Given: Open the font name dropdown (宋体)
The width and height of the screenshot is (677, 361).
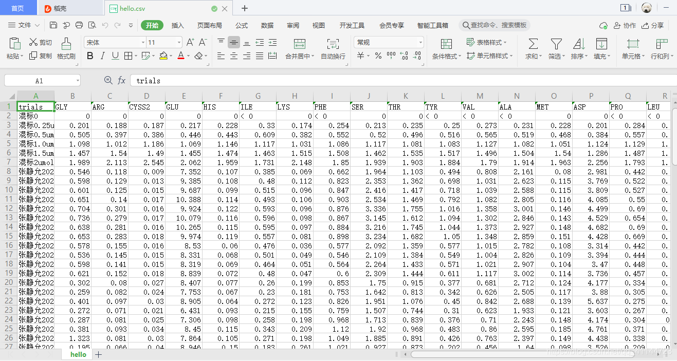Looking at the screenshot, I should point(143,42).
